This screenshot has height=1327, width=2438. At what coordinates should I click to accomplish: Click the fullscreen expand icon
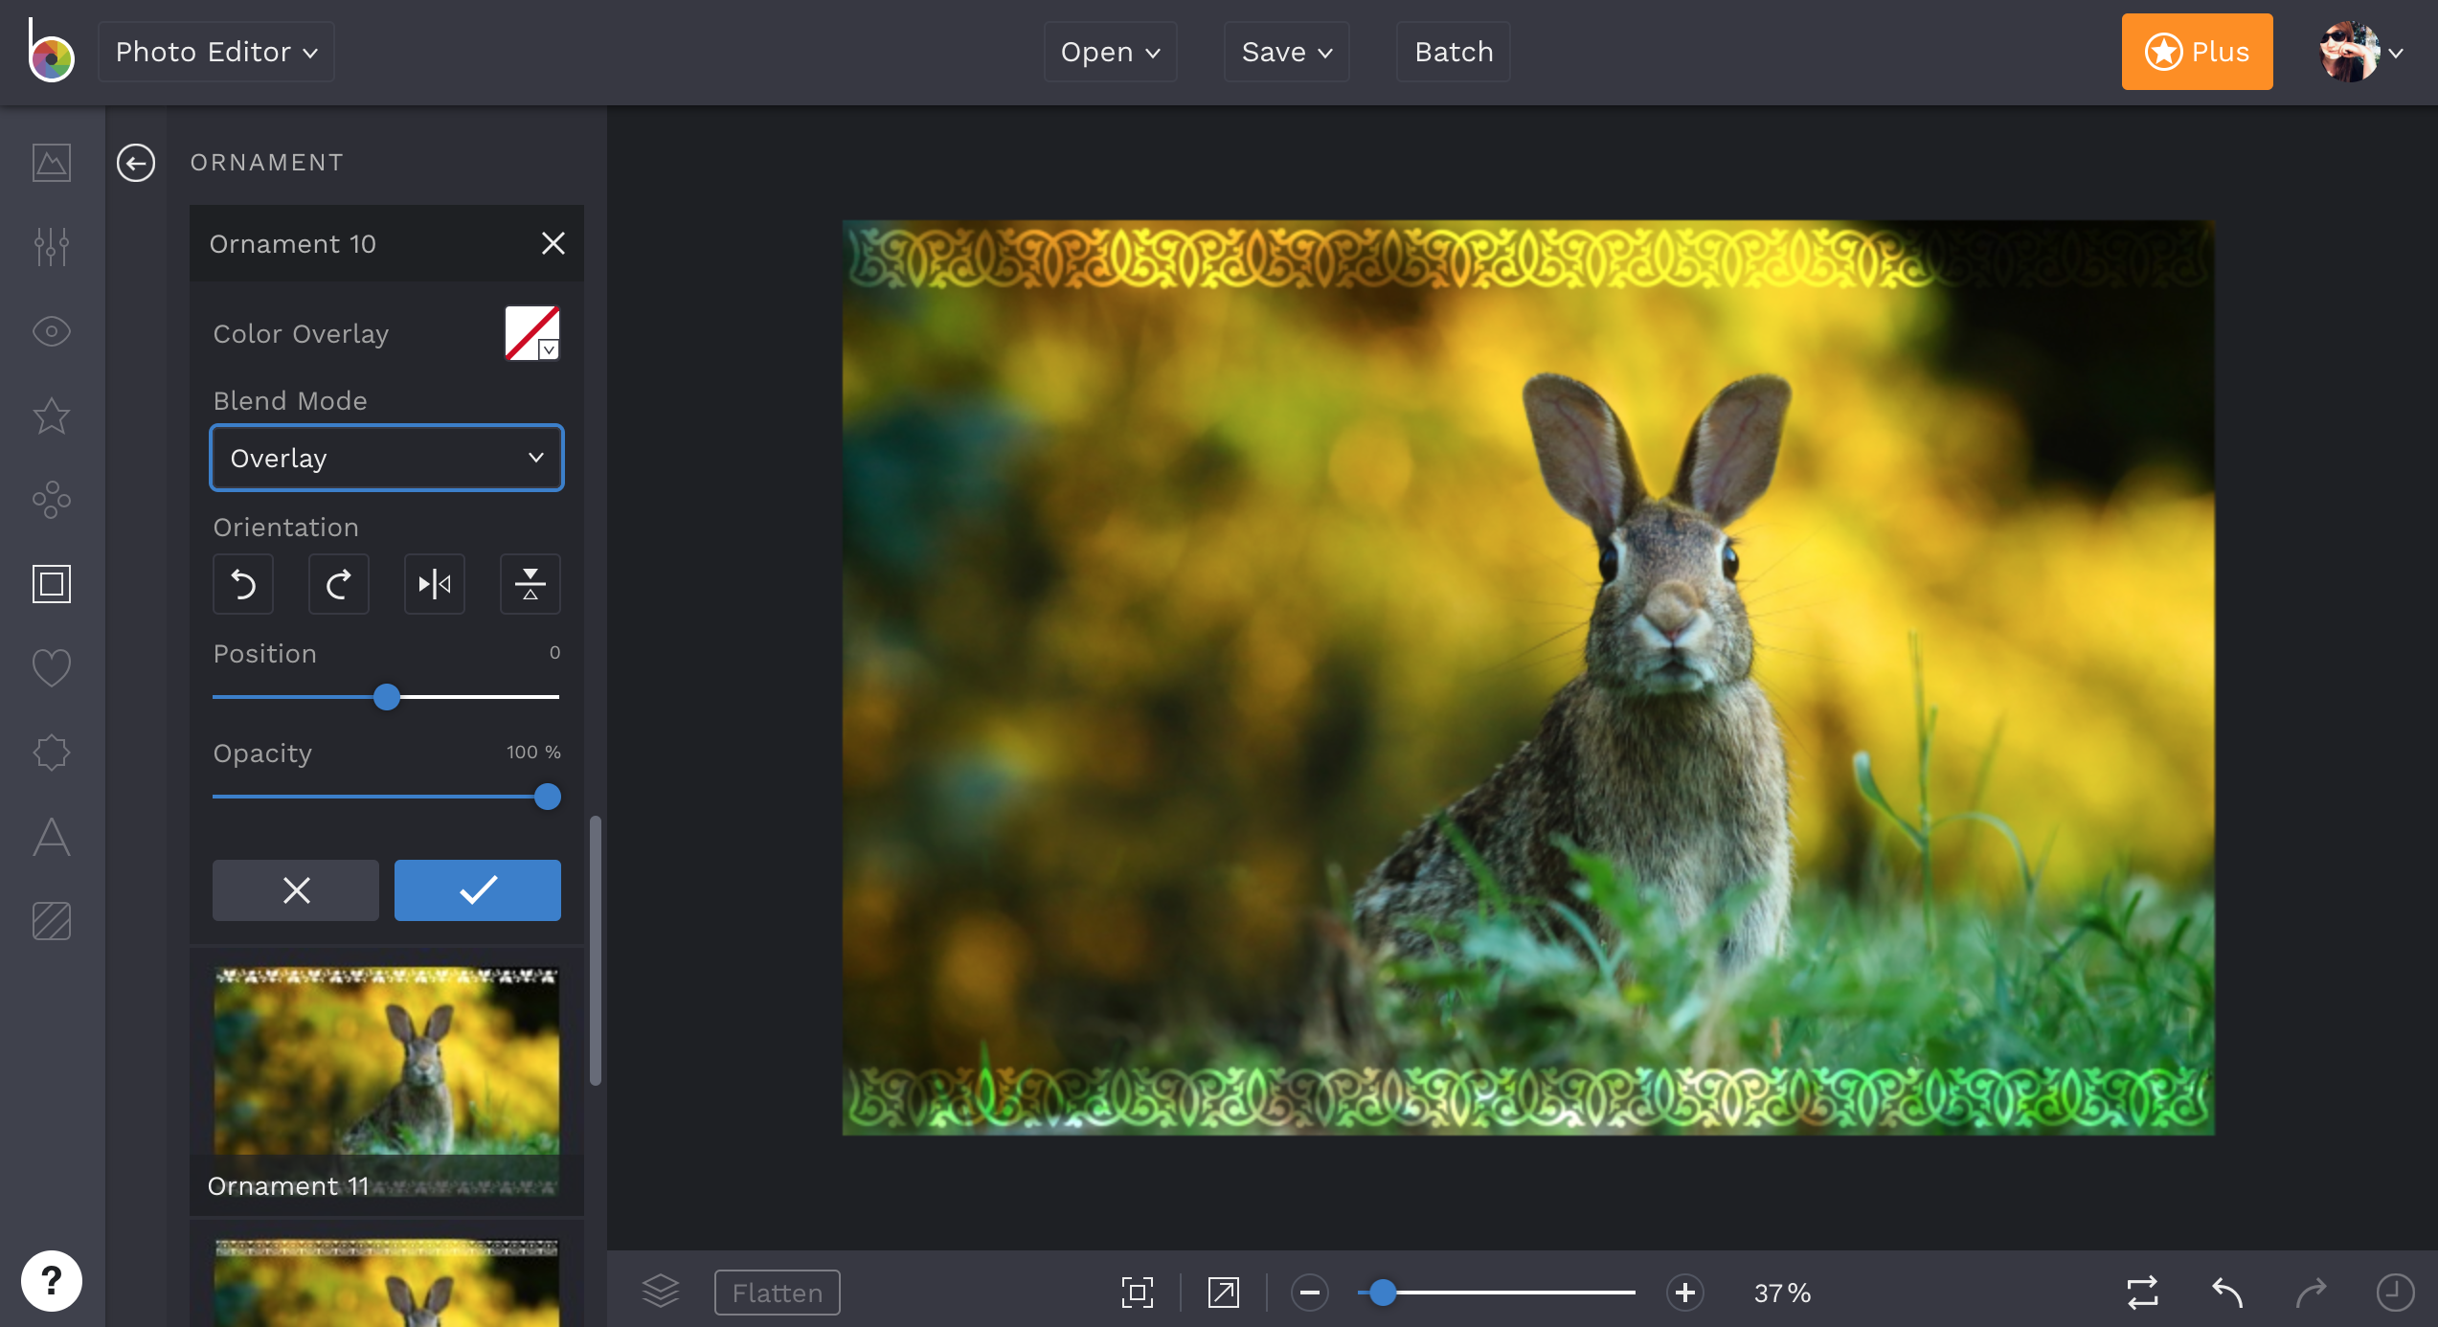pos(1224,1293)
